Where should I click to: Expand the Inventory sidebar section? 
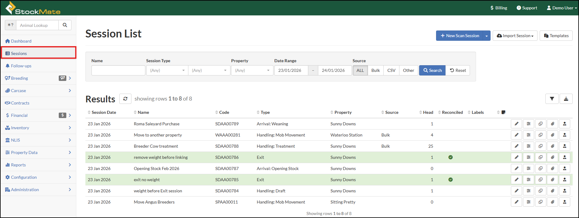click(x=38, y=128)
